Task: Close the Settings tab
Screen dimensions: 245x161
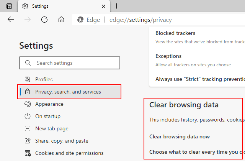Action: [x=103, y=7]
